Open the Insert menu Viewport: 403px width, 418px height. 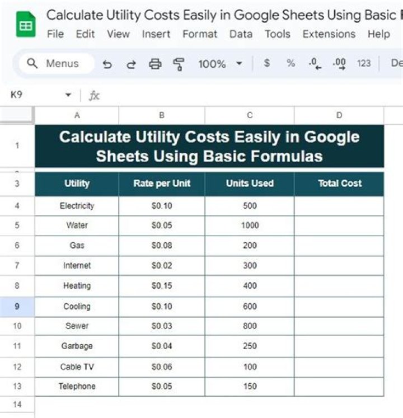click(x=156, y=34)
